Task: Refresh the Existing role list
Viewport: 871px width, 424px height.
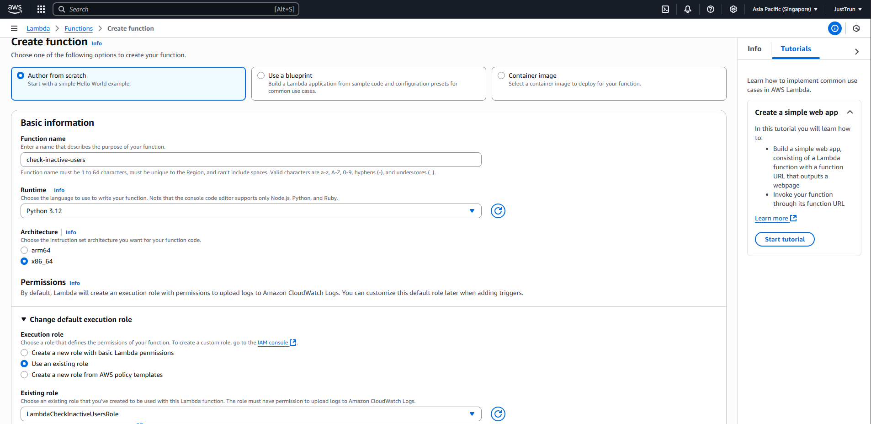Action: (498, 414)
